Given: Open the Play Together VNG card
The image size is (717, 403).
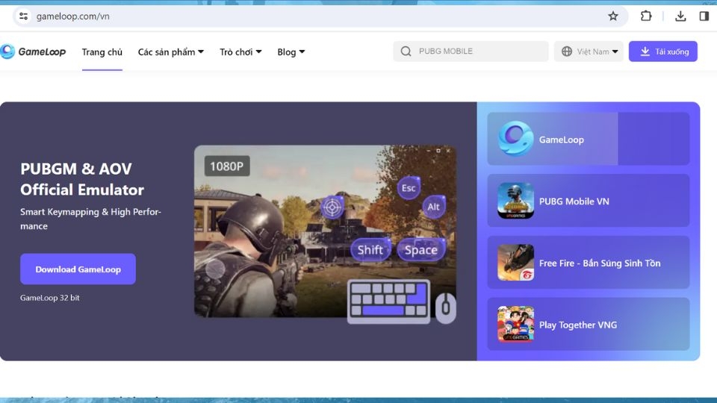Looking at the screenshot, I should click(x=588, y=324).
